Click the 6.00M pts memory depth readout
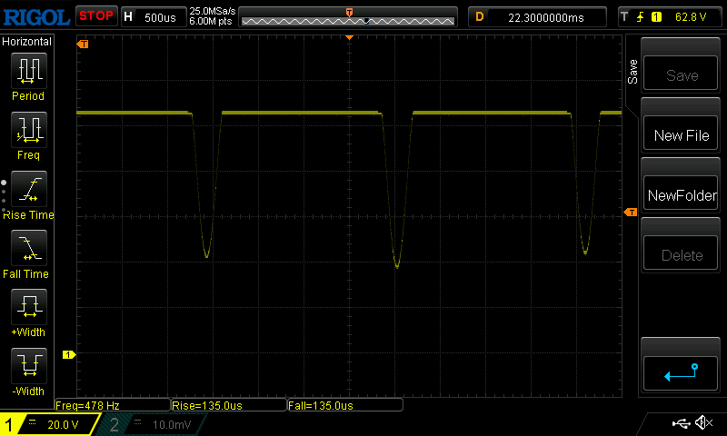 coord(211,21)
